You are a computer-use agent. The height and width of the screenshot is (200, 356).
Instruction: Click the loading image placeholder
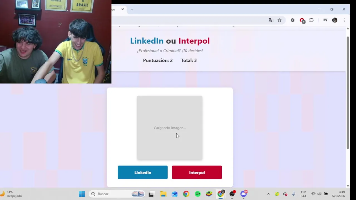click(x=170, y=128)
